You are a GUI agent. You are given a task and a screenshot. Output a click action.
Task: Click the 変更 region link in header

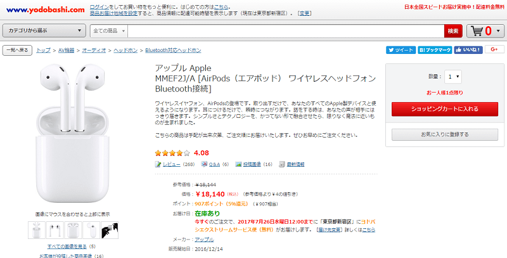304,13
